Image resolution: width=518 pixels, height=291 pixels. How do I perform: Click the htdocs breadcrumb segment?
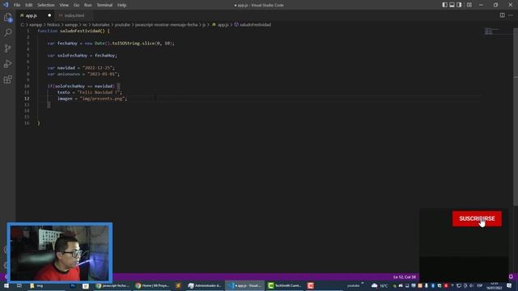pyautogui.click(x=53, y=25)
